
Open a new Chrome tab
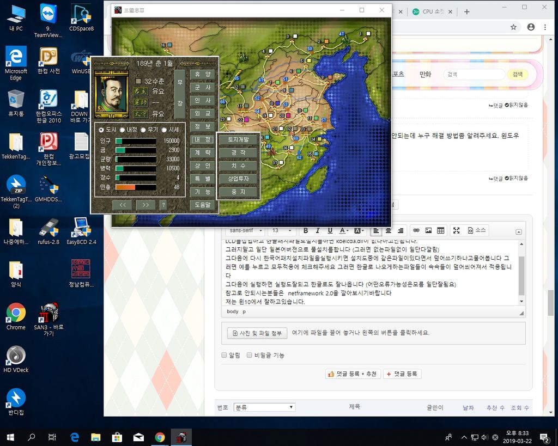[x=467, y=12]
